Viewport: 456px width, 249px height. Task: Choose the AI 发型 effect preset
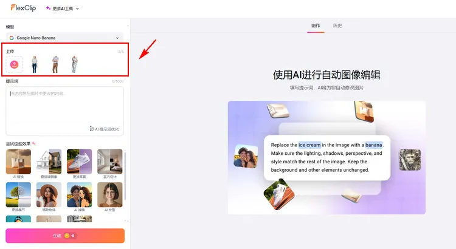coord(109,196)
